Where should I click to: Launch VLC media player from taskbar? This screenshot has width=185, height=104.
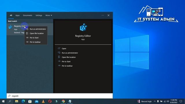(x=43, y=101)
